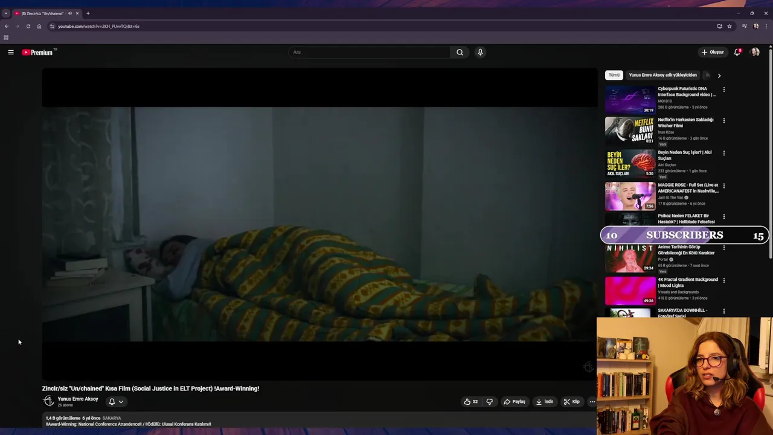This screenshot has height=435, width=773.
Task: Open options for Netflix'in Herkesten Sakladığı video
Action: pyautogui.click(x=724, y=120)
